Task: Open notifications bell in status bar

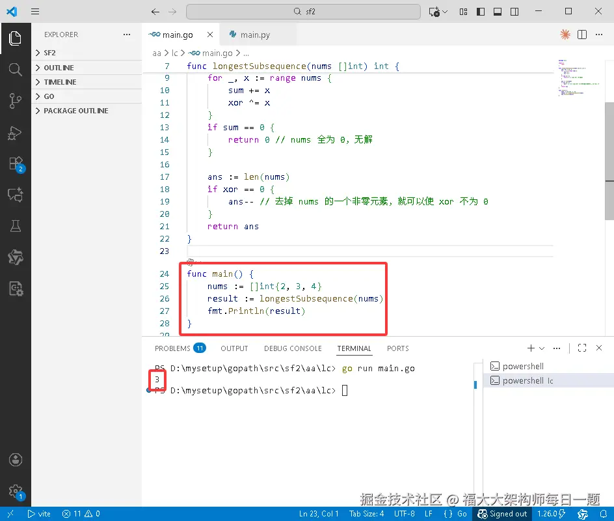Action: [604, 514]
